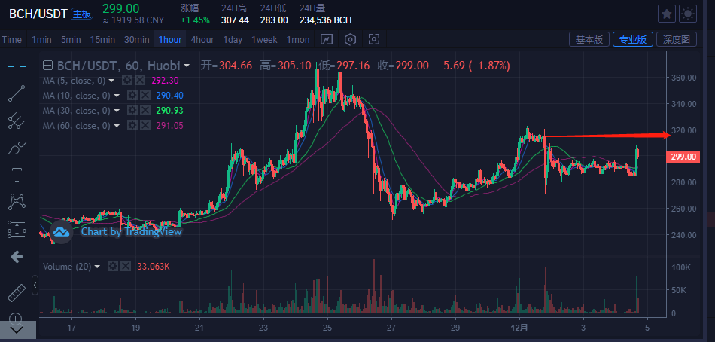
Task: Select the 30min interval
Action: coord(137,40)
